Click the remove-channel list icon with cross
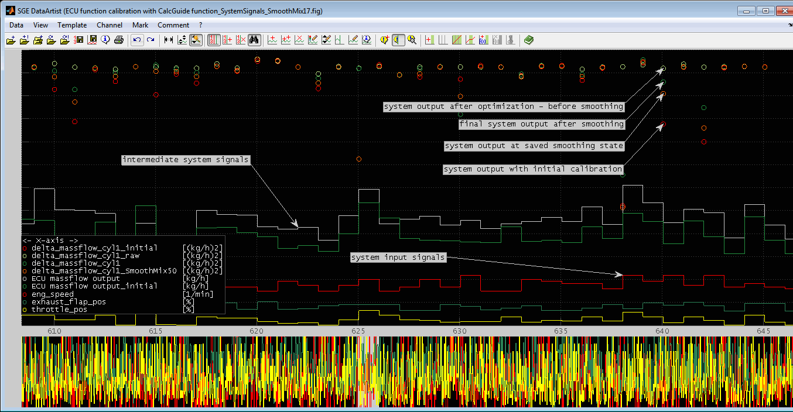The image size is (793, 412). tap(241, 40)
